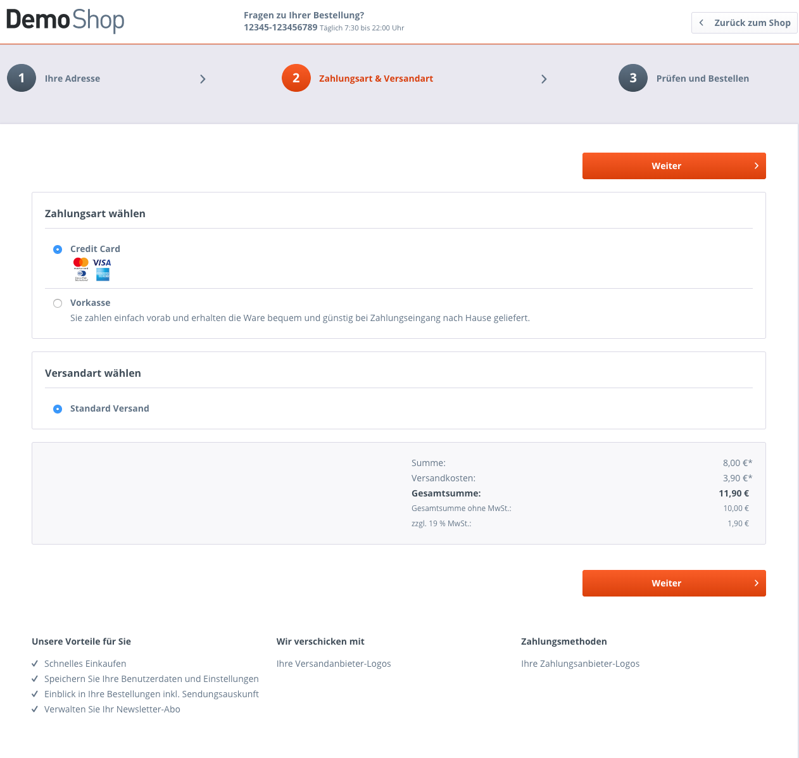Click the Diners Club card icon
This screenshot has width=799, height=758.
(81, 275)
